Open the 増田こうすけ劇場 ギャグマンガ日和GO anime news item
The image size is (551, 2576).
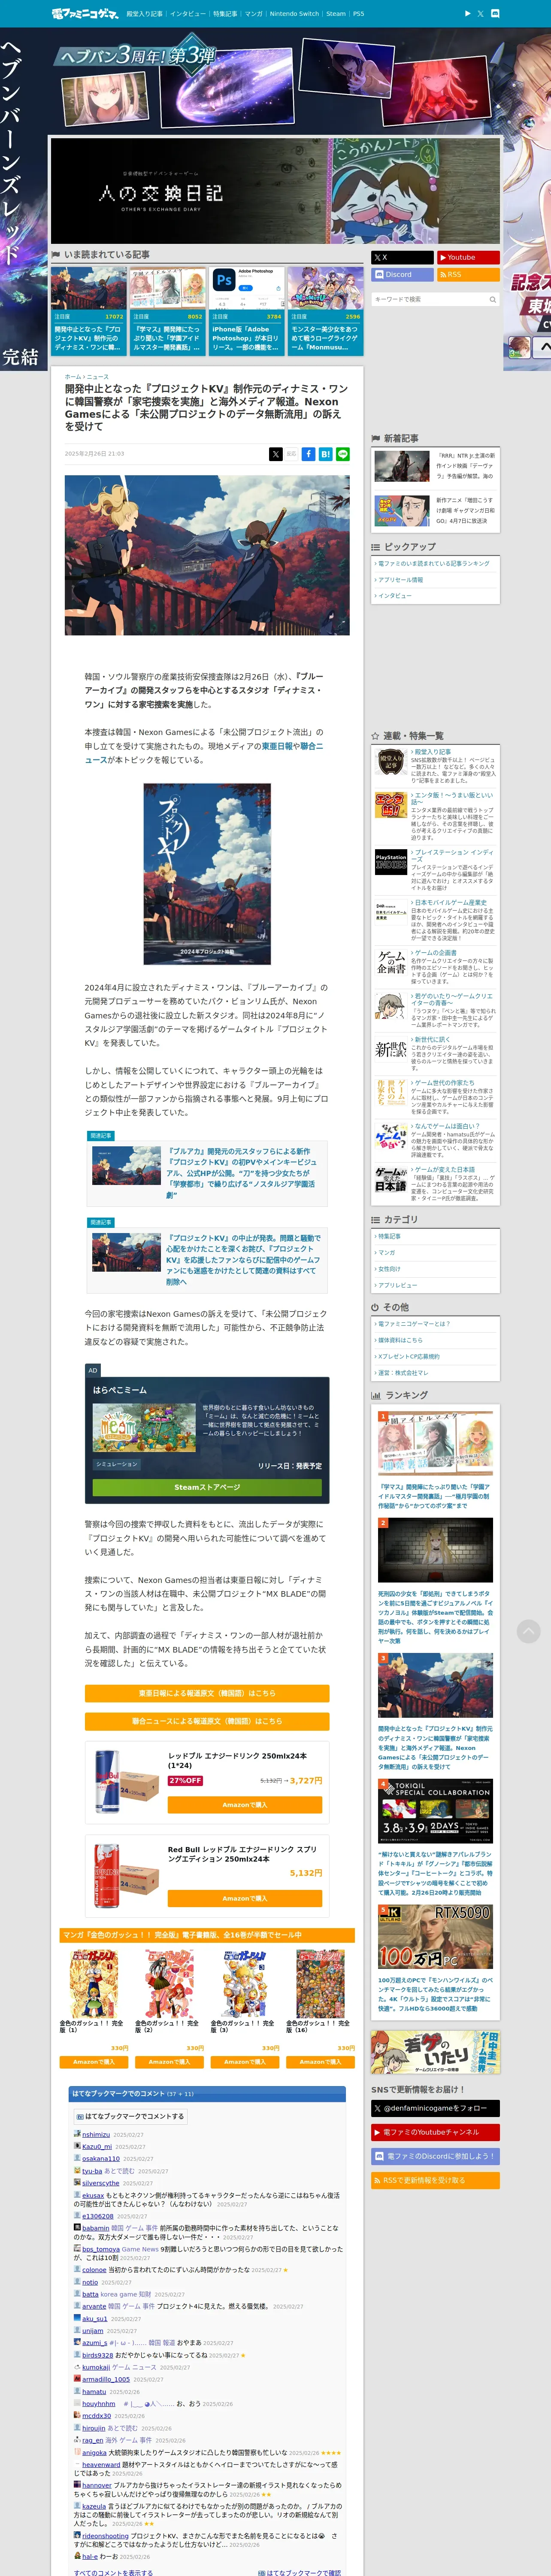click(x=435, y=510)
